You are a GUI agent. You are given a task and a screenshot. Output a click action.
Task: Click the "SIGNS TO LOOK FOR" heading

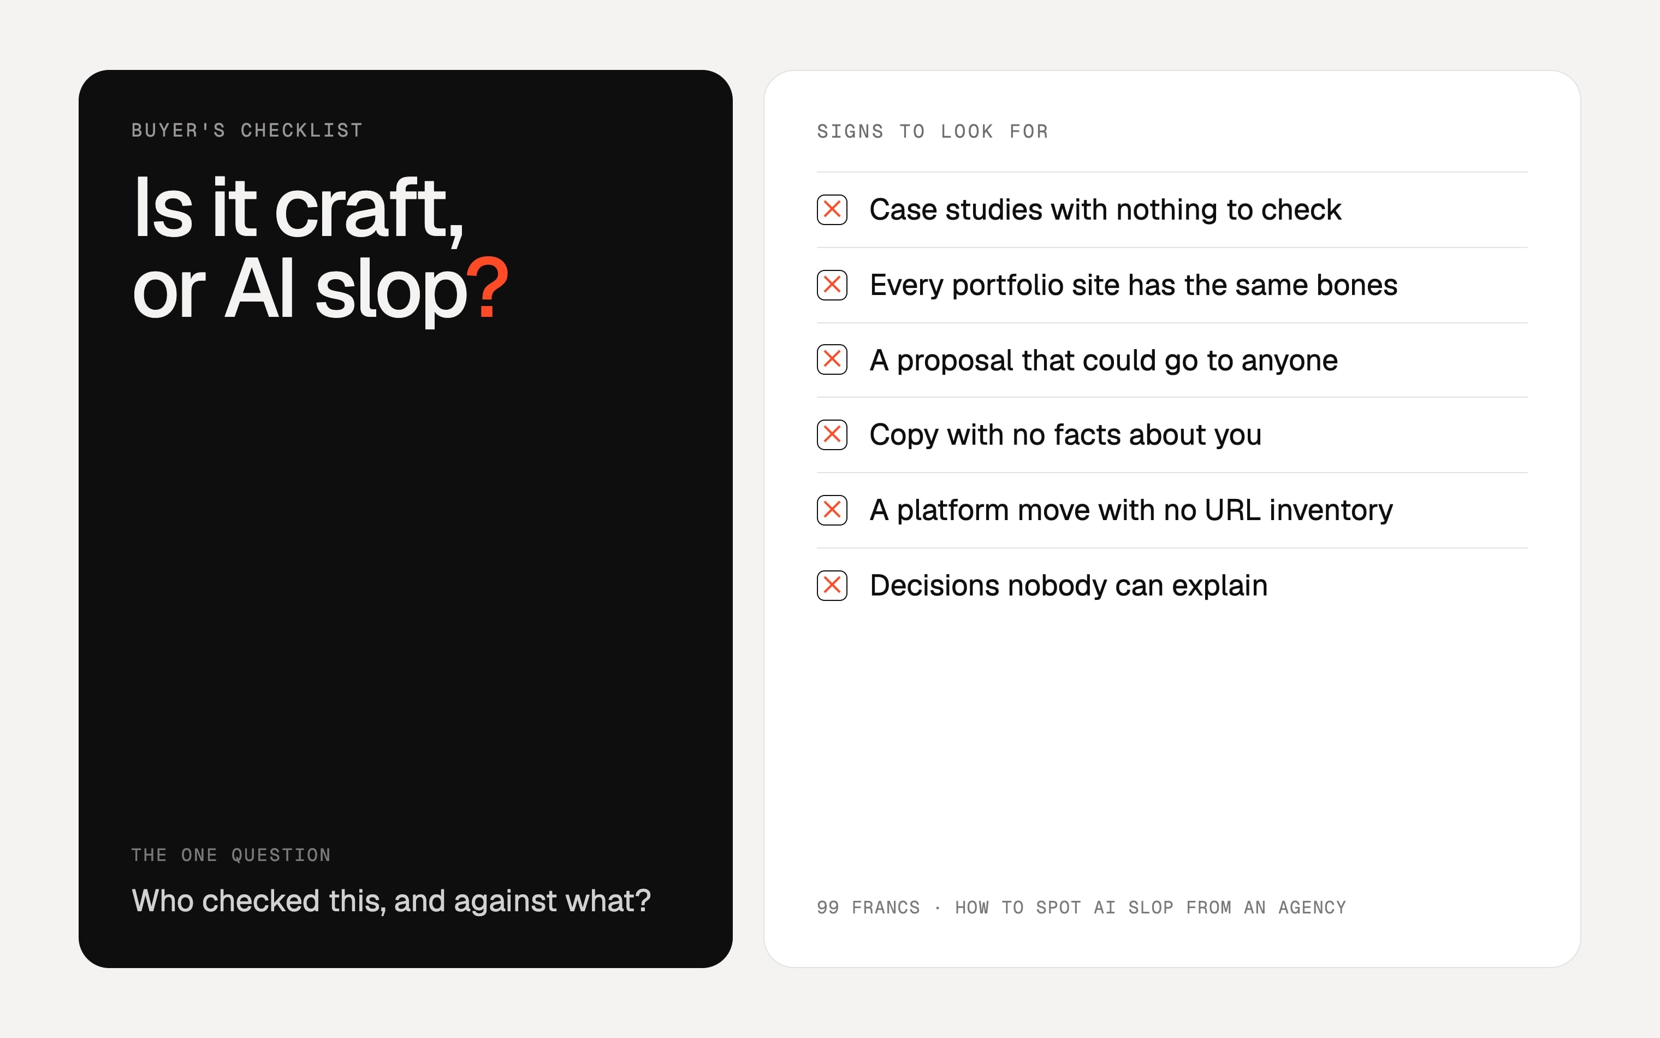click(932, 131)
